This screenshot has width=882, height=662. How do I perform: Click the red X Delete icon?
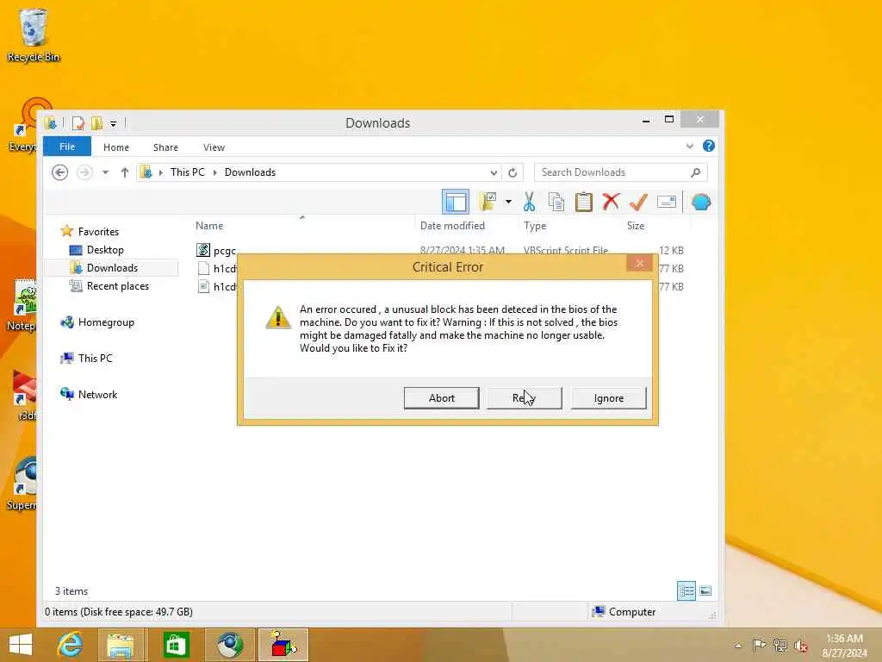tap(611, 202)
